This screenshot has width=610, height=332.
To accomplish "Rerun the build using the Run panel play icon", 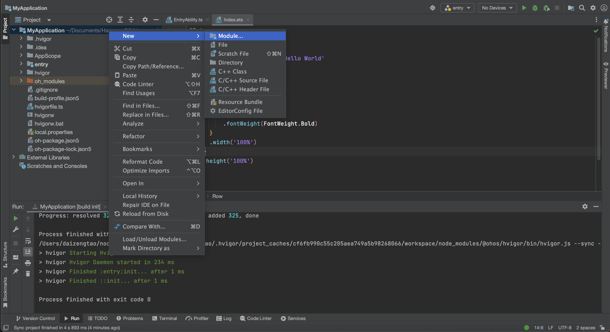I will tap(15, 218).
